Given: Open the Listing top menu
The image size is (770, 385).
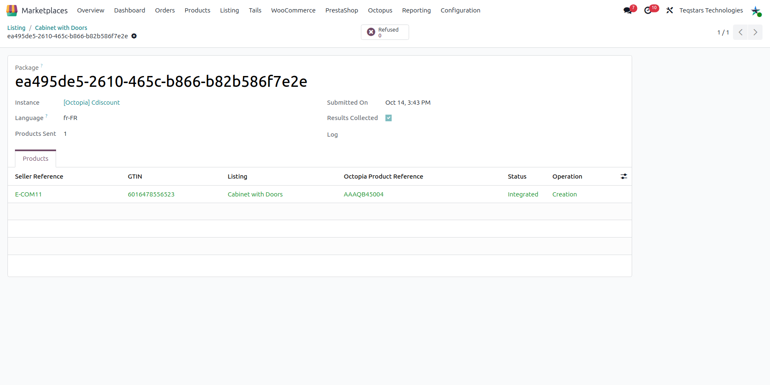Looking at the screenshot, I should 229,10.
